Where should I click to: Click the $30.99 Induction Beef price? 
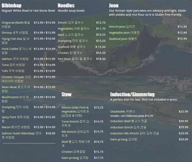[183, 121]
